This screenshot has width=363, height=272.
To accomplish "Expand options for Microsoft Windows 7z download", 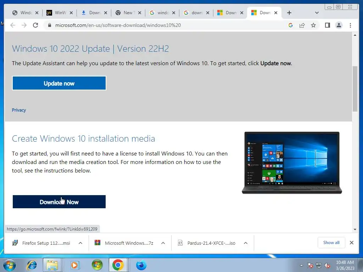I will point(163,243).
